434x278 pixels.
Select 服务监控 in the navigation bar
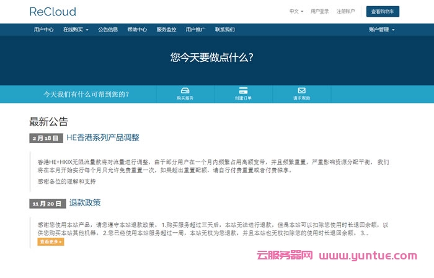[x=166, y=29]
